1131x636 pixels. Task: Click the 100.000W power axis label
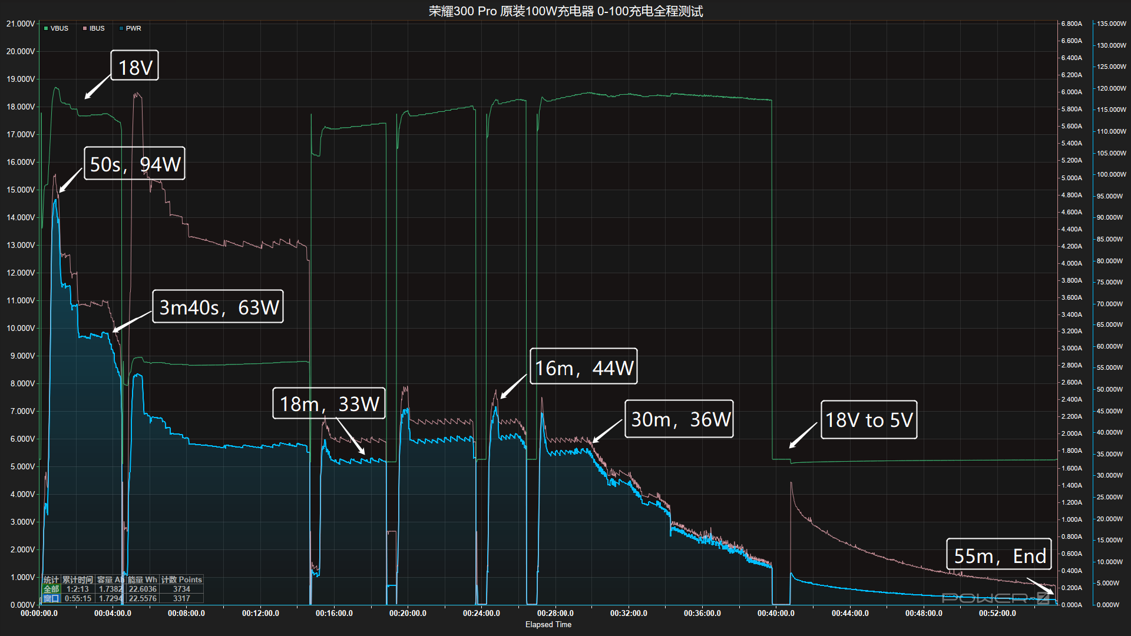click(x=1112, y=174)
